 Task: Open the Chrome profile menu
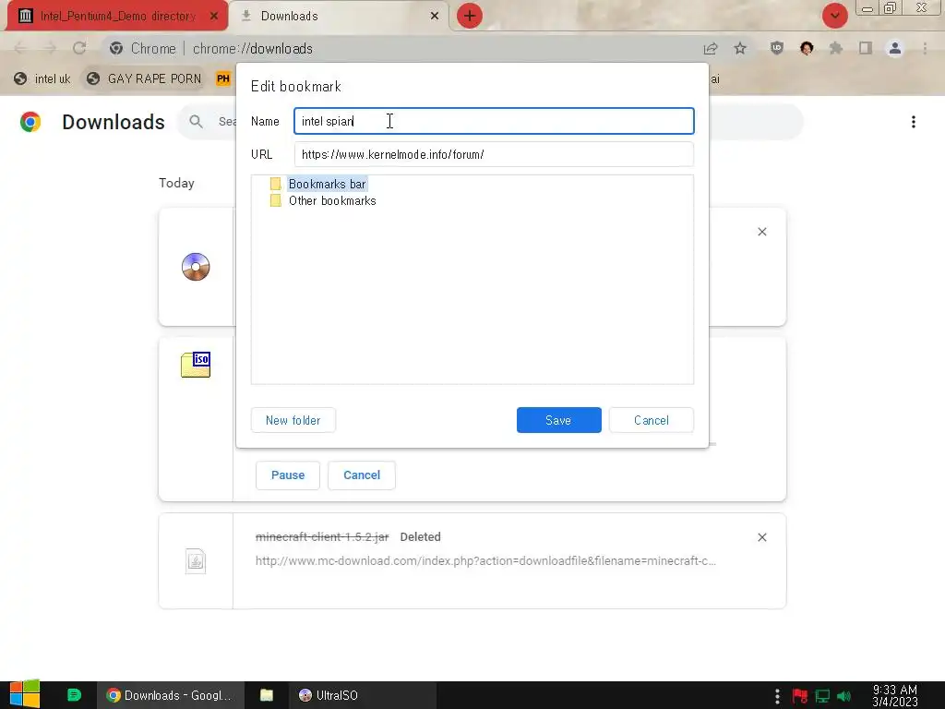895,48
